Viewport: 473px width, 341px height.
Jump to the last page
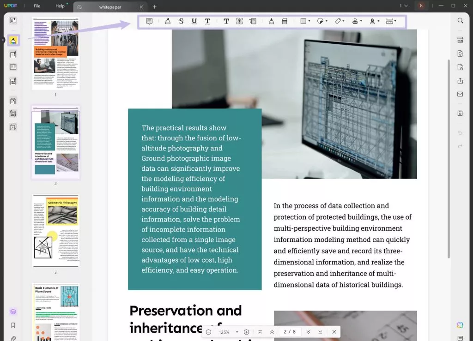(x=320, y=332)
